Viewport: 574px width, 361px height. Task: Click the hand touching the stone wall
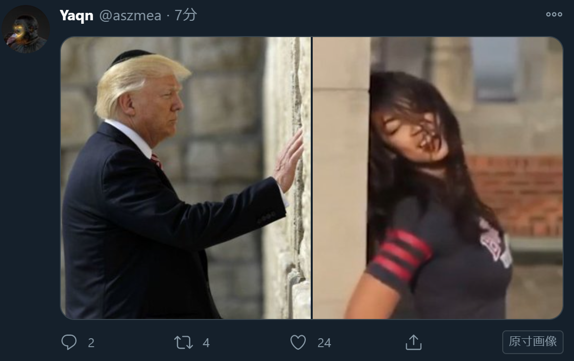[289, 161]
